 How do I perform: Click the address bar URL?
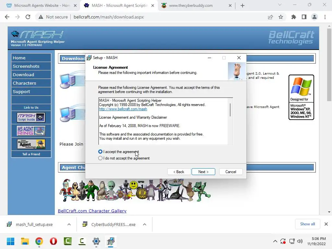[109, 17]
